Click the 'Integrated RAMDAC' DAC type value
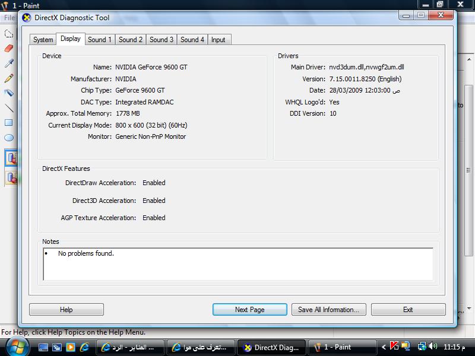The height and width of the screenshot is (356, 475). click(x=144, y=102)
